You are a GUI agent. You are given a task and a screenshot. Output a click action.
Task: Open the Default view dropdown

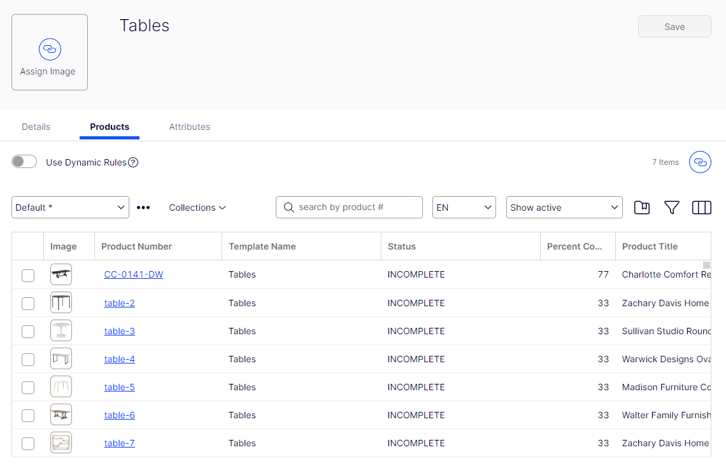pos(70,208)
